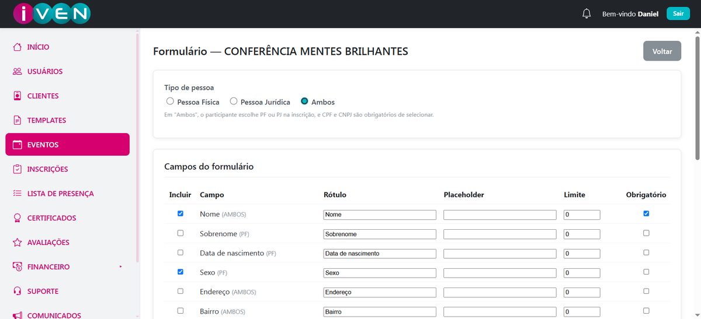Edit the Nome Rótulo input
Screen dimensions: 701x319
[x=380, y=215]
